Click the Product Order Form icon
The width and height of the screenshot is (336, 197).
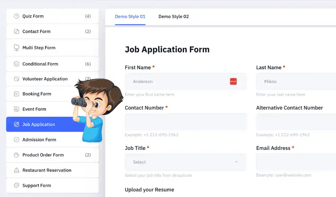(x=16, y=155)
